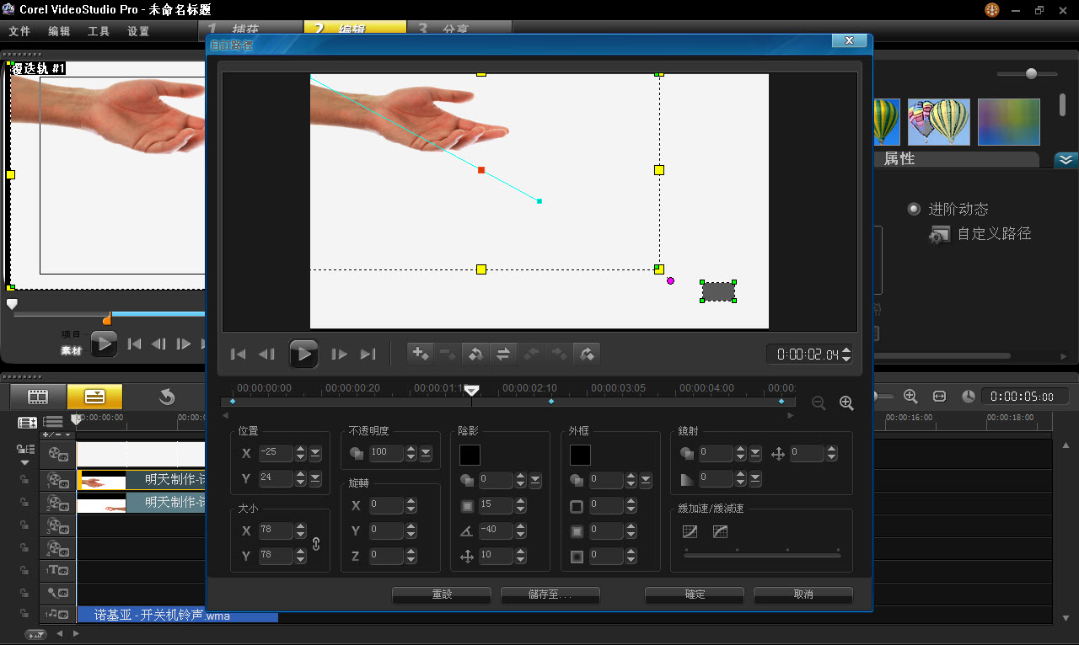This screenshot has width=1079, height=645.
Task: Select the middle keyframe diamond marker
Action: pos(551,402)
